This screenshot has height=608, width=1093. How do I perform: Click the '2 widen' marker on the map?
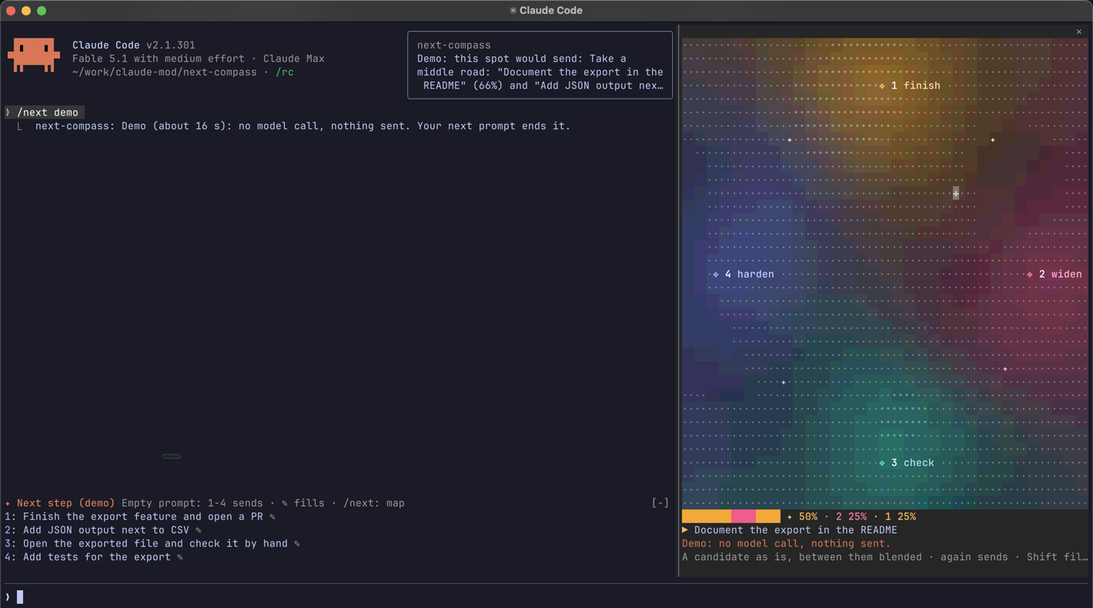(x=1055, y=274)
